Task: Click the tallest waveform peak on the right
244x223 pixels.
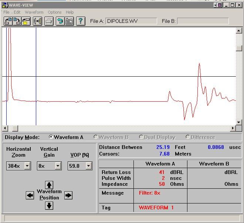Action: (199, 64)
